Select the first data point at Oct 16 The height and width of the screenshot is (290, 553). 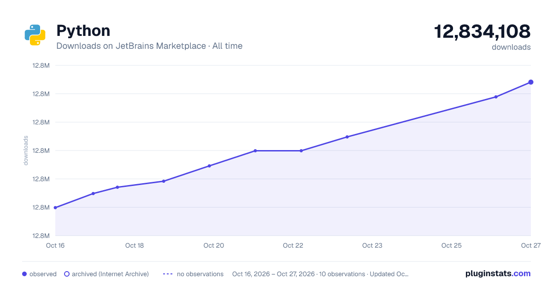[55, 208]
